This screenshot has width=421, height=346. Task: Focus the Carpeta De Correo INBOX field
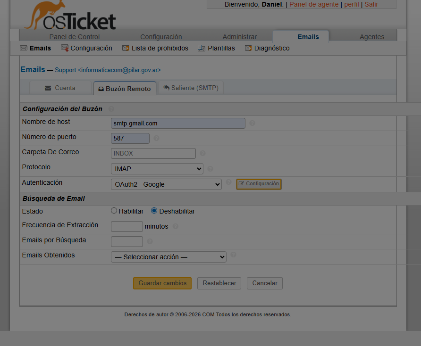[x=153, y=153]
